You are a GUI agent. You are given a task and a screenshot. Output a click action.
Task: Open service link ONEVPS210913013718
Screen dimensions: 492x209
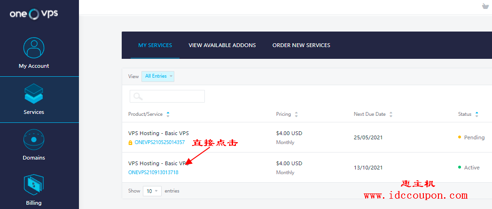pos(153,172)
